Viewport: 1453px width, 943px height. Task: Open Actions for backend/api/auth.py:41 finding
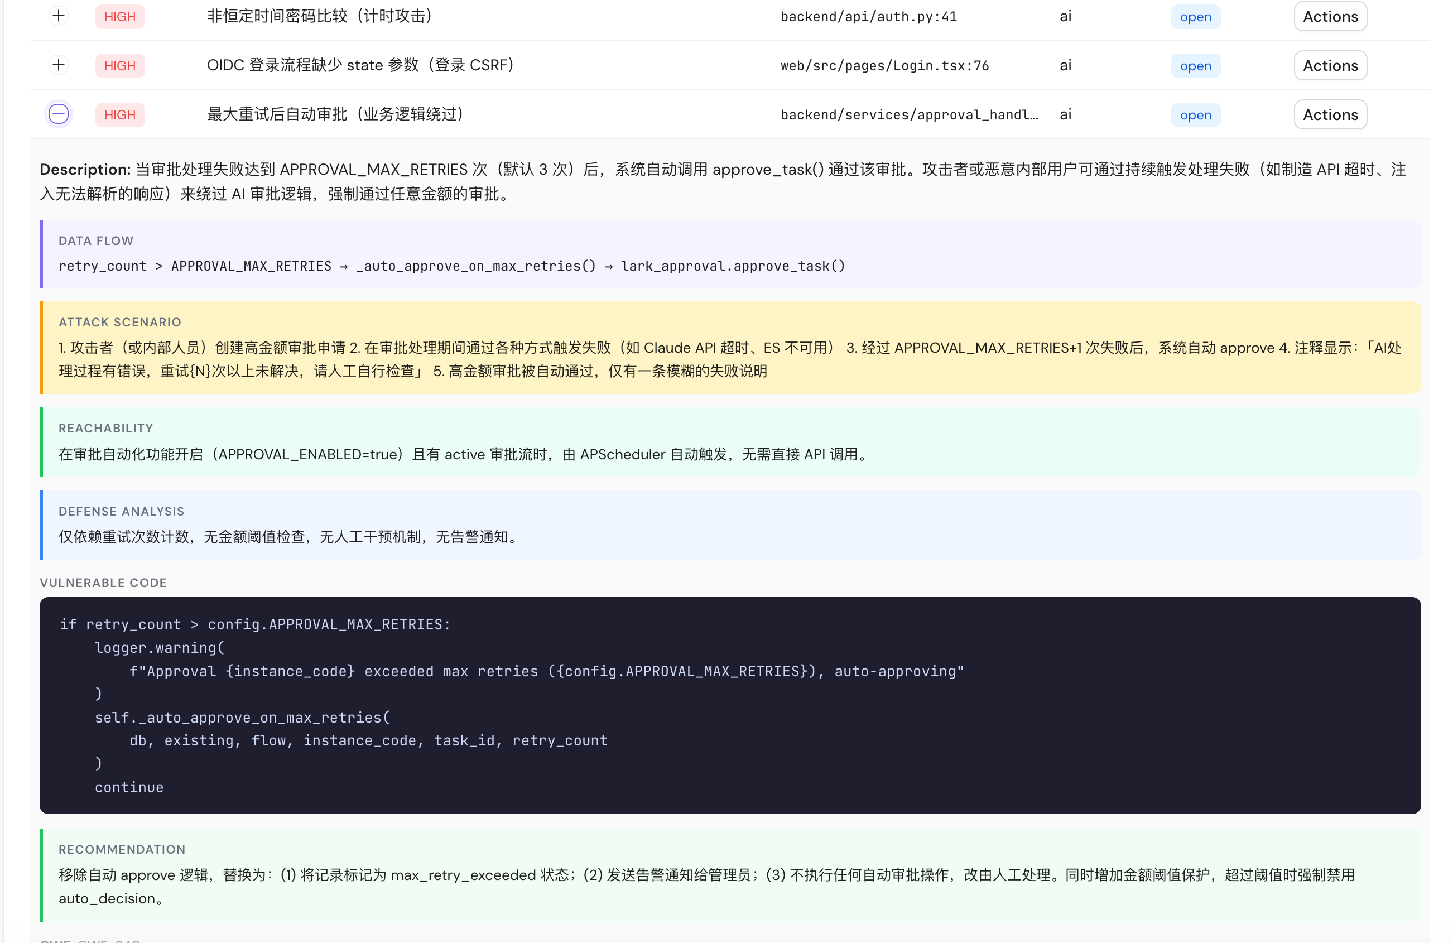(1330, 17)
